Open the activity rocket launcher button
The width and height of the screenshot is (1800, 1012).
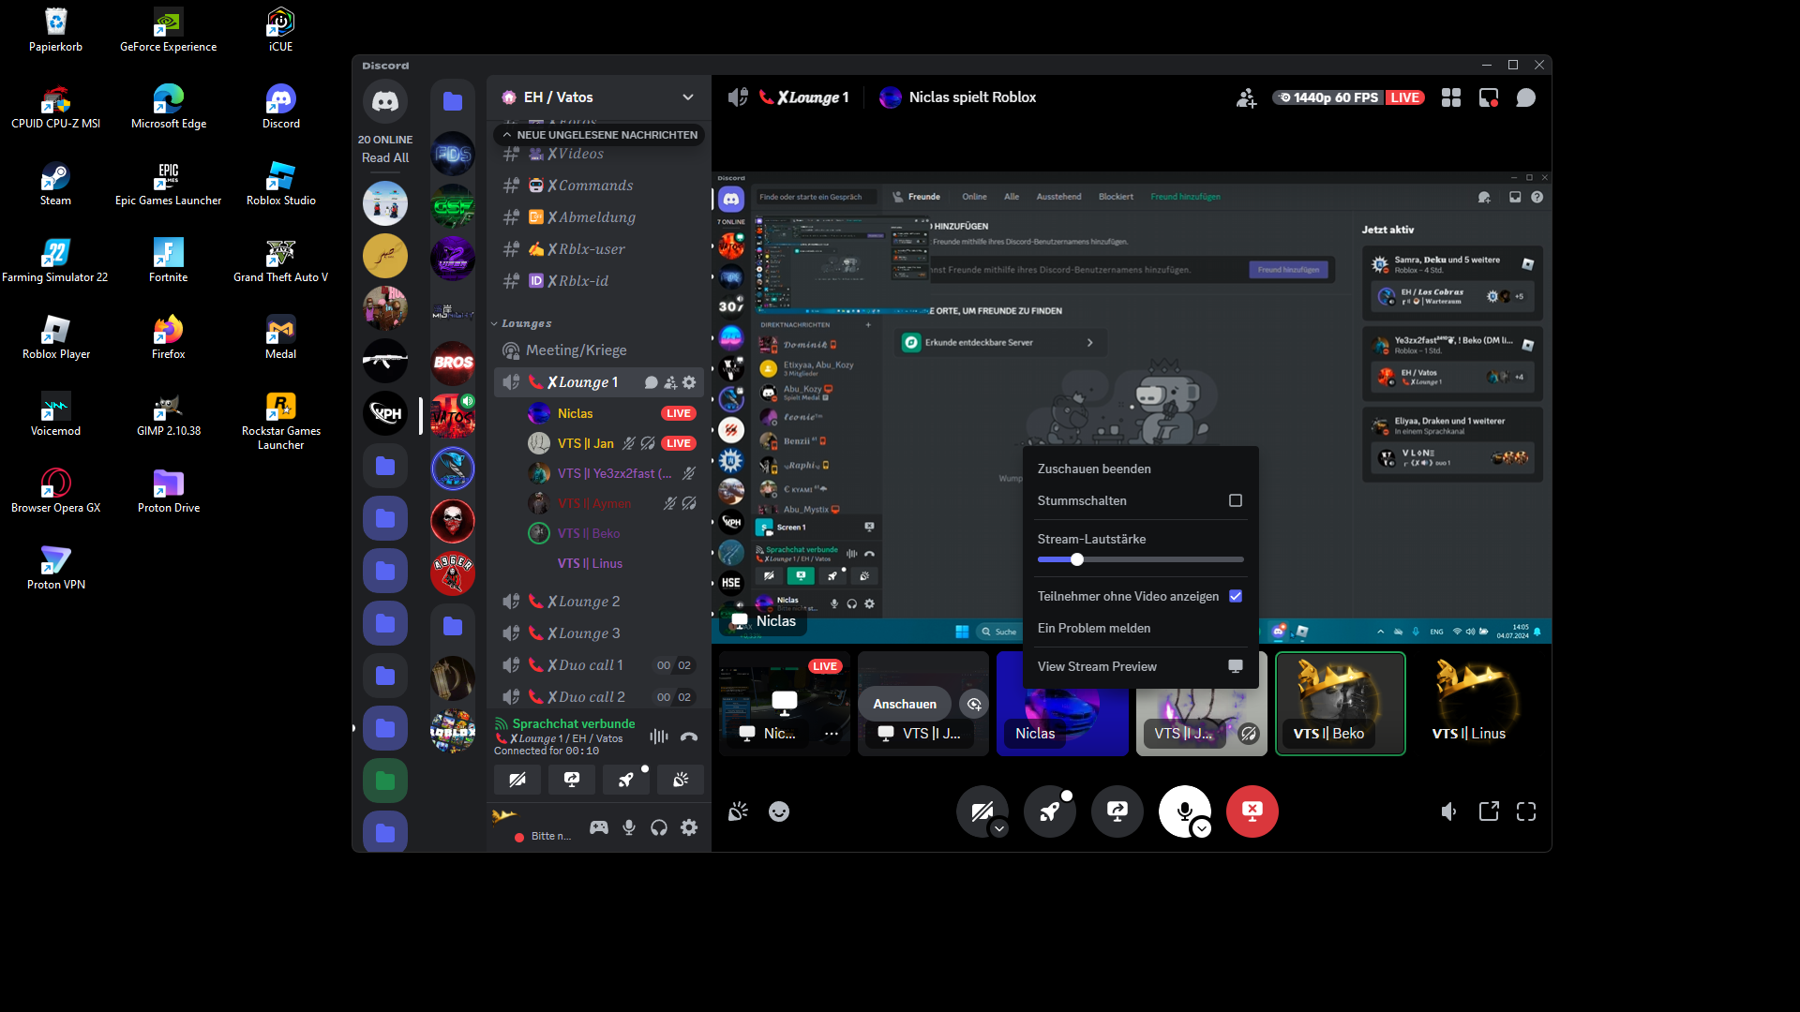1049,811
